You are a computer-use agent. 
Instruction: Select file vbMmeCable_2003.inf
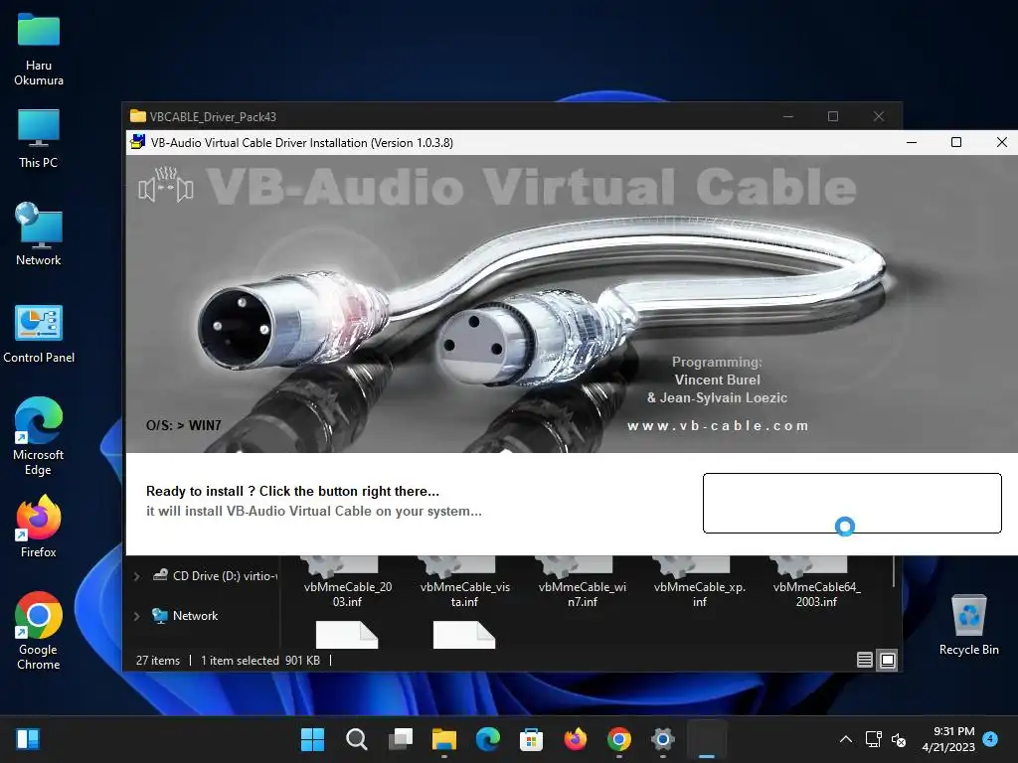pyautogui.click(x=348, y=582)
